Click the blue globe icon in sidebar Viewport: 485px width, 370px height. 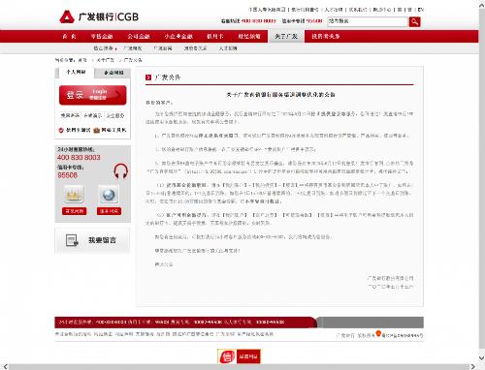coord(109,195)
